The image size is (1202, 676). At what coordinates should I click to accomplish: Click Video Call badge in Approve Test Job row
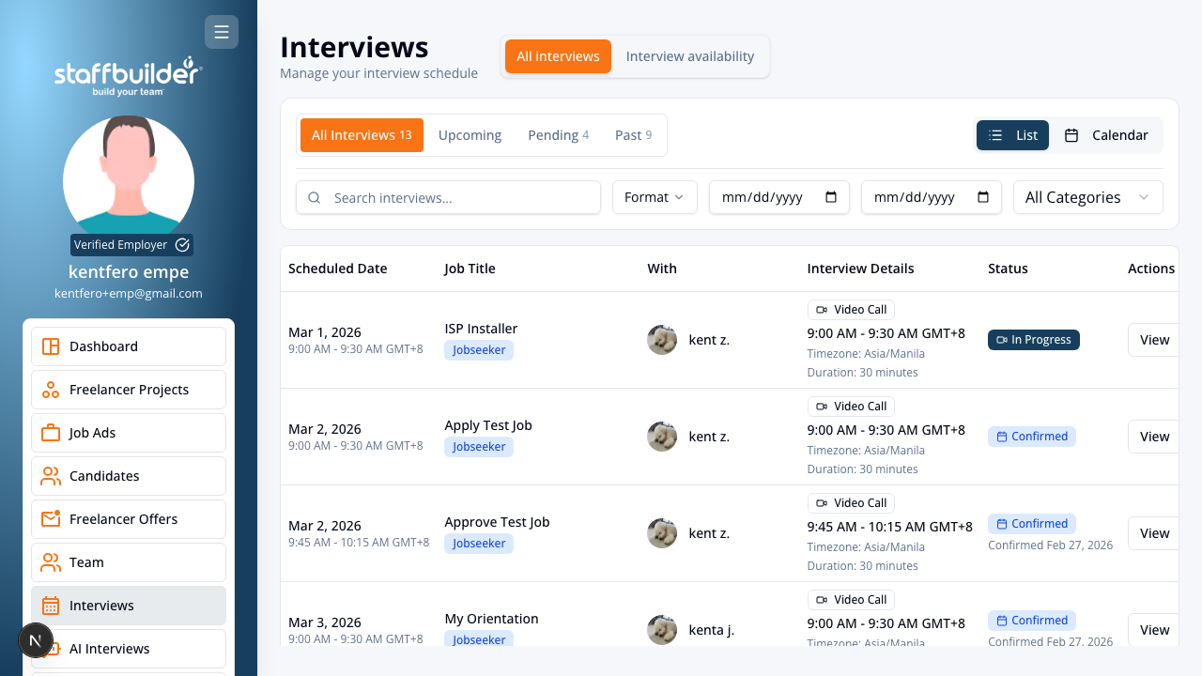tap(851, 503)
